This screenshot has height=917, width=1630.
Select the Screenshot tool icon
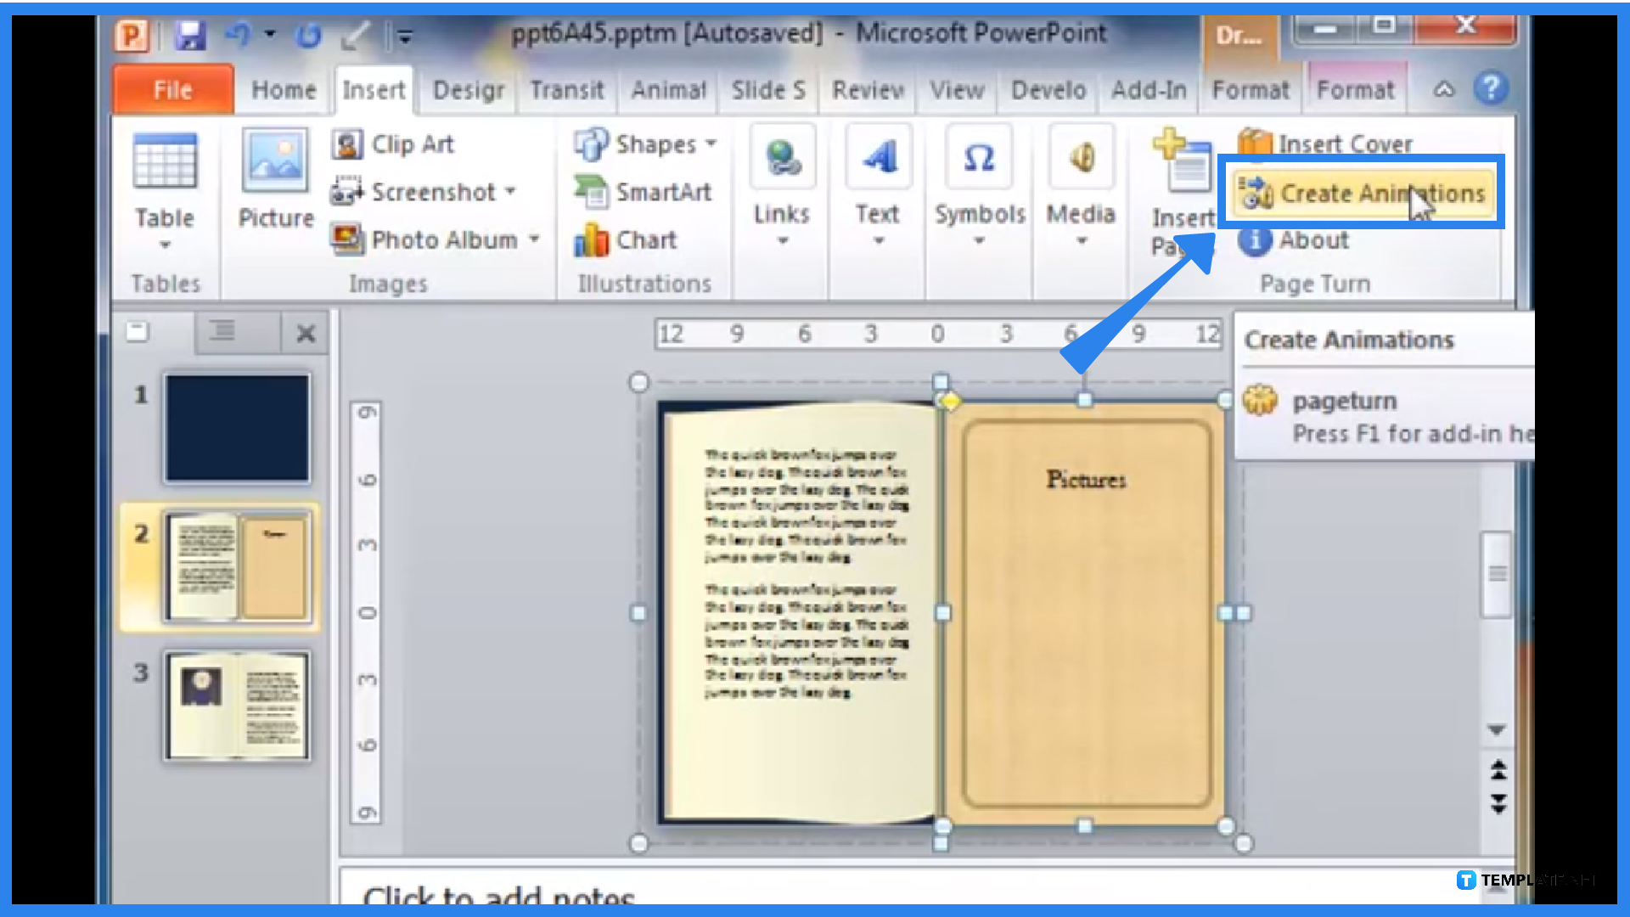click(x=349, y=191)
